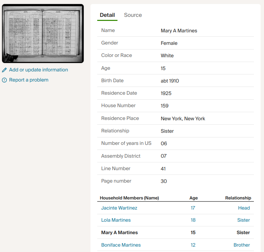Click Lola Martines' Sister relationship link
Screen dimensions: 264x252
tap(243, 220)
